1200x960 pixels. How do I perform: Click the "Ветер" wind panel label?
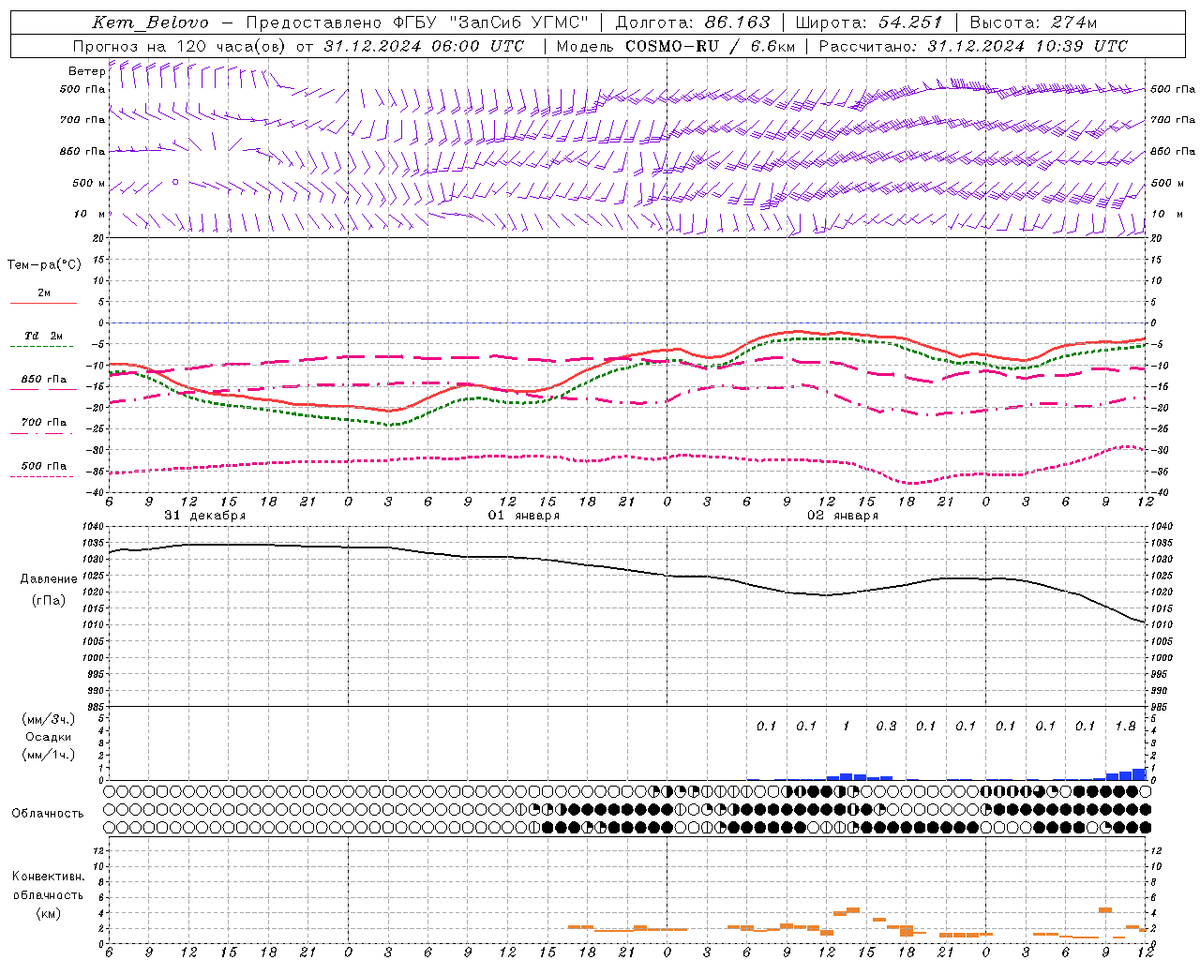[x=86, y=71]
